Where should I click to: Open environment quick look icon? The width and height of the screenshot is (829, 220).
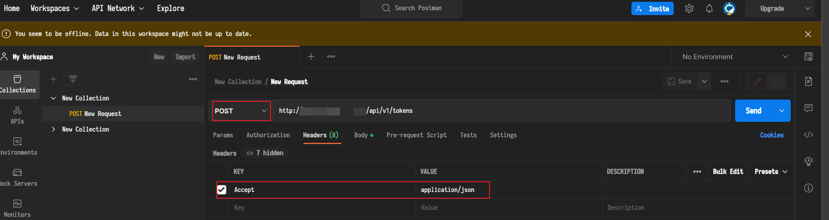click(809, 57)
